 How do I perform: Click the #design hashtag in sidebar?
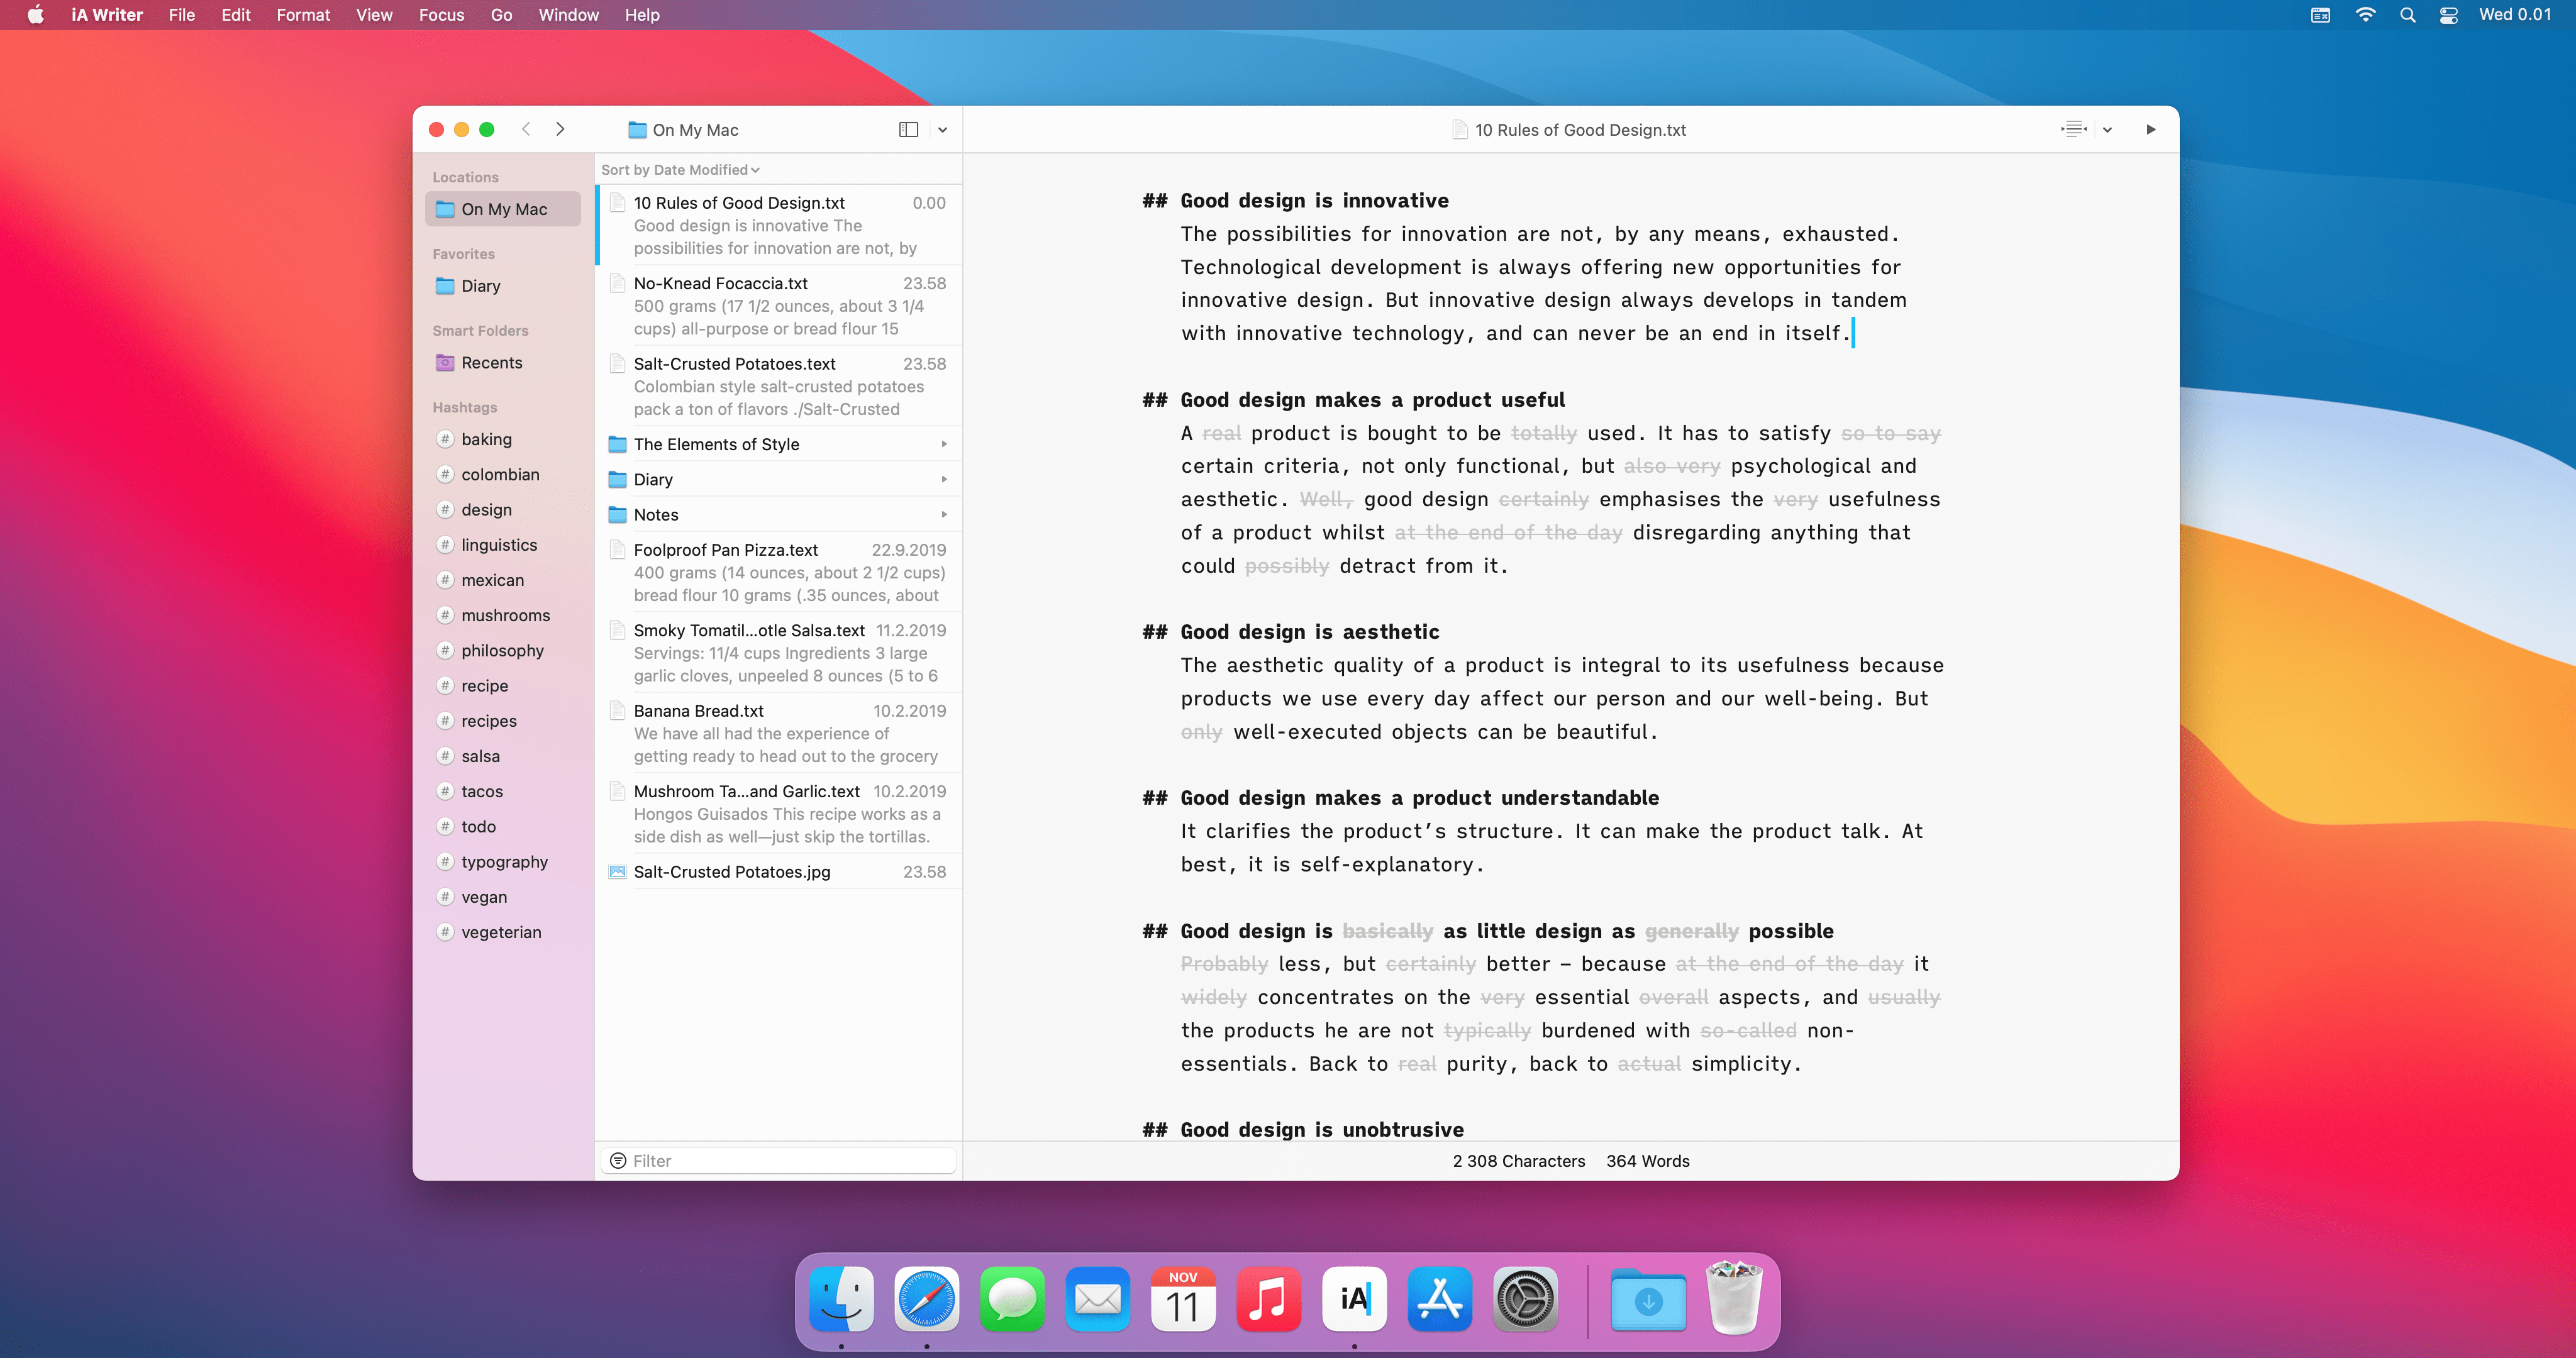coord(484,508)
